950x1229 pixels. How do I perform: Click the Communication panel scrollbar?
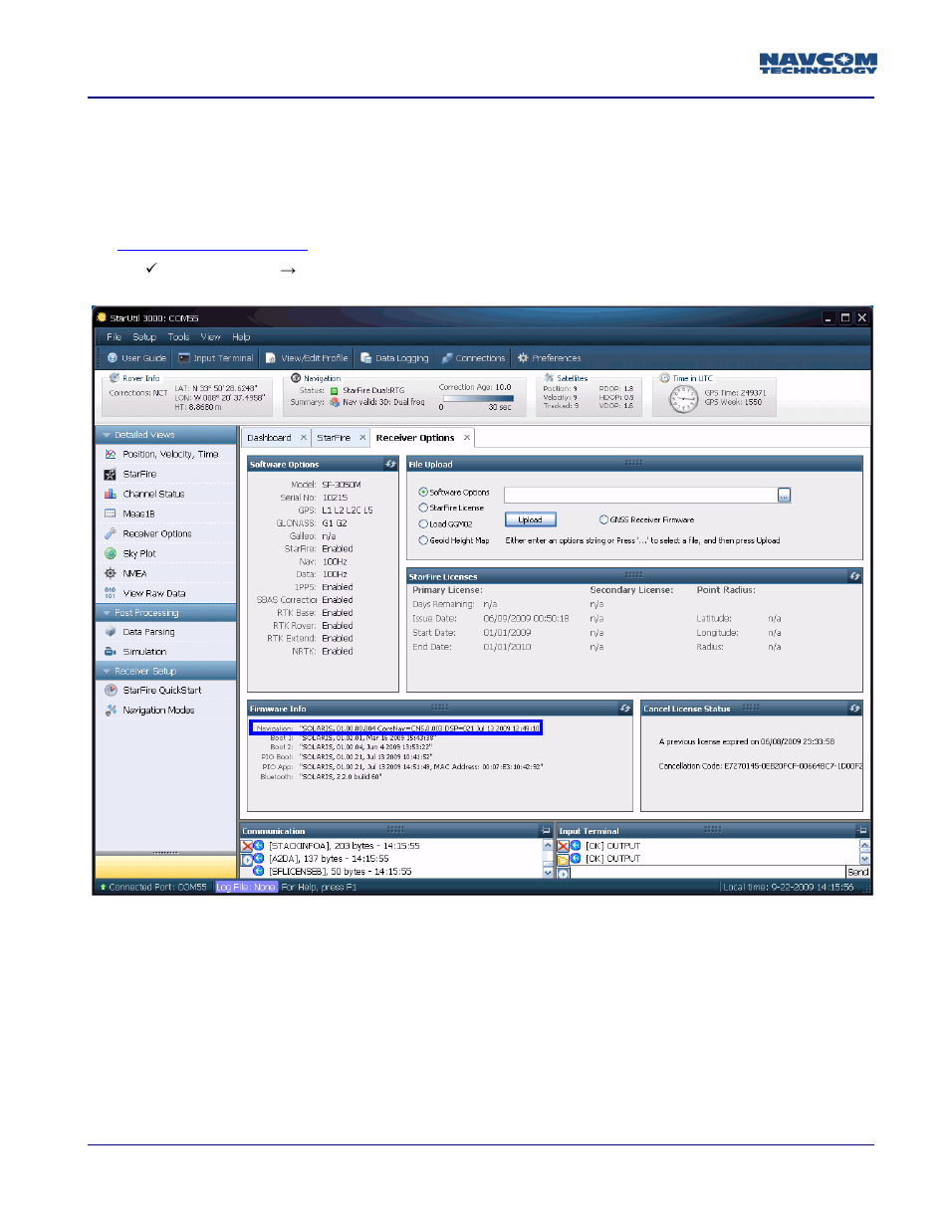pos(548,859)
